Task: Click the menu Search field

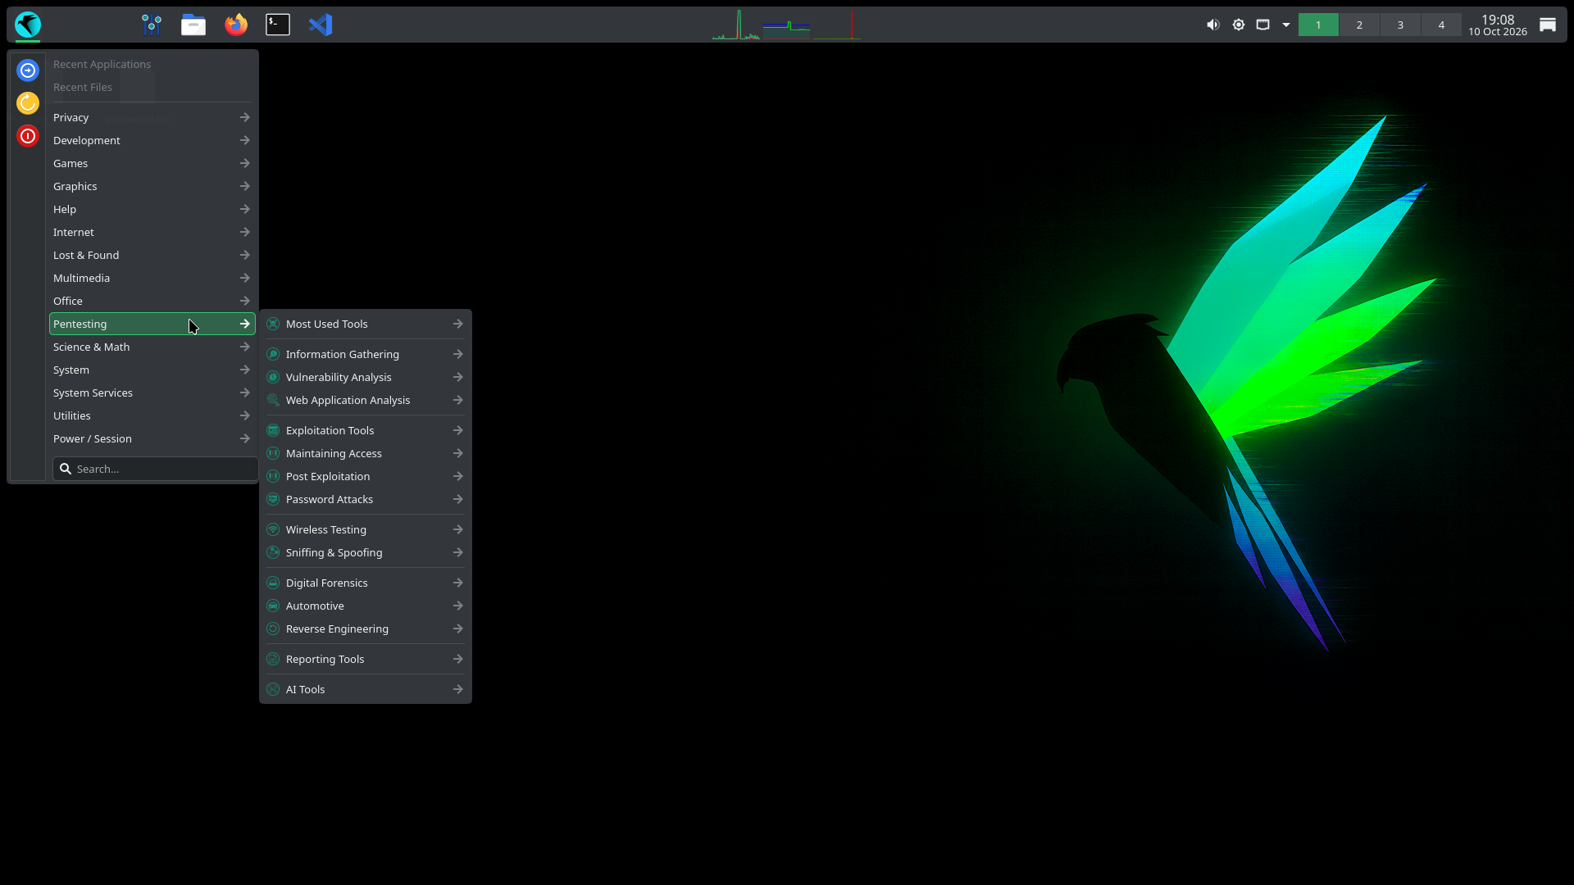Action: pyautogui.click(x=156, y=469)
